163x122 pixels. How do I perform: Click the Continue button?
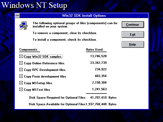click(133, 25)
